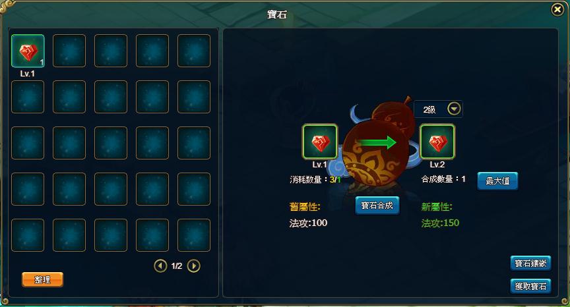The height and width of the screenshot is (307, 570).
Task: Select the last empty slot in first row
Action: (x=194, y=51)
